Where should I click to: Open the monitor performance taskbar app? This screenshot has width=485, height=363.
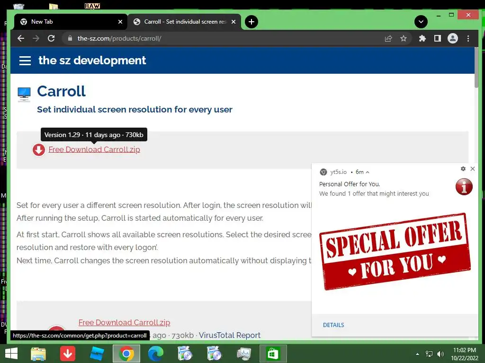(x=244, y=354)
